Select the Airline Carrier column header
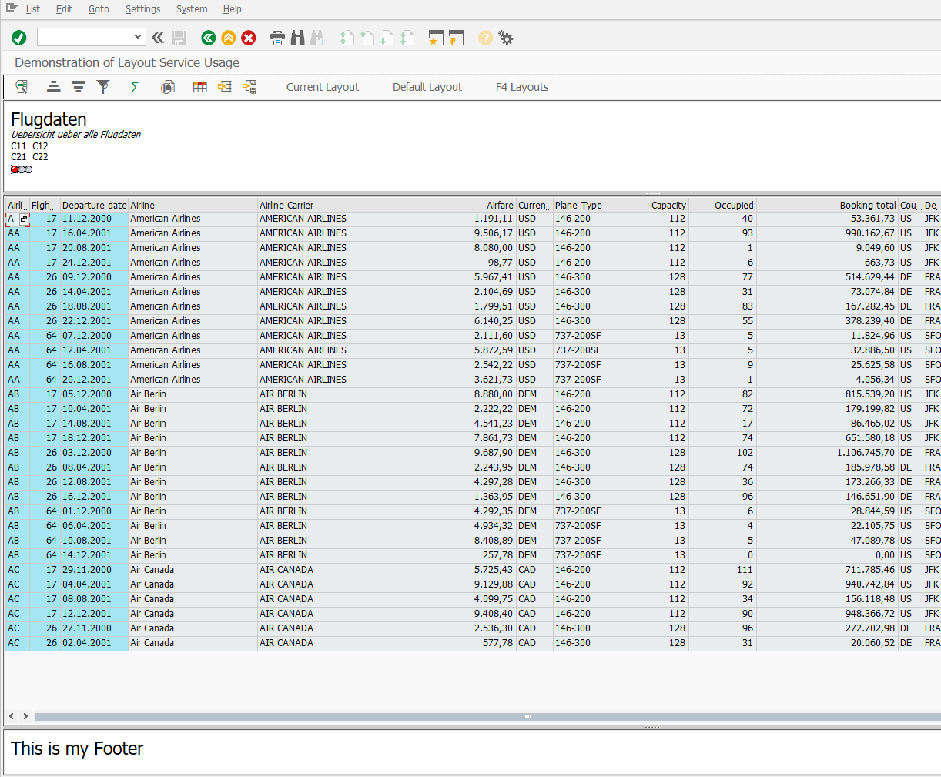941x777 pixels. (322, 206)
